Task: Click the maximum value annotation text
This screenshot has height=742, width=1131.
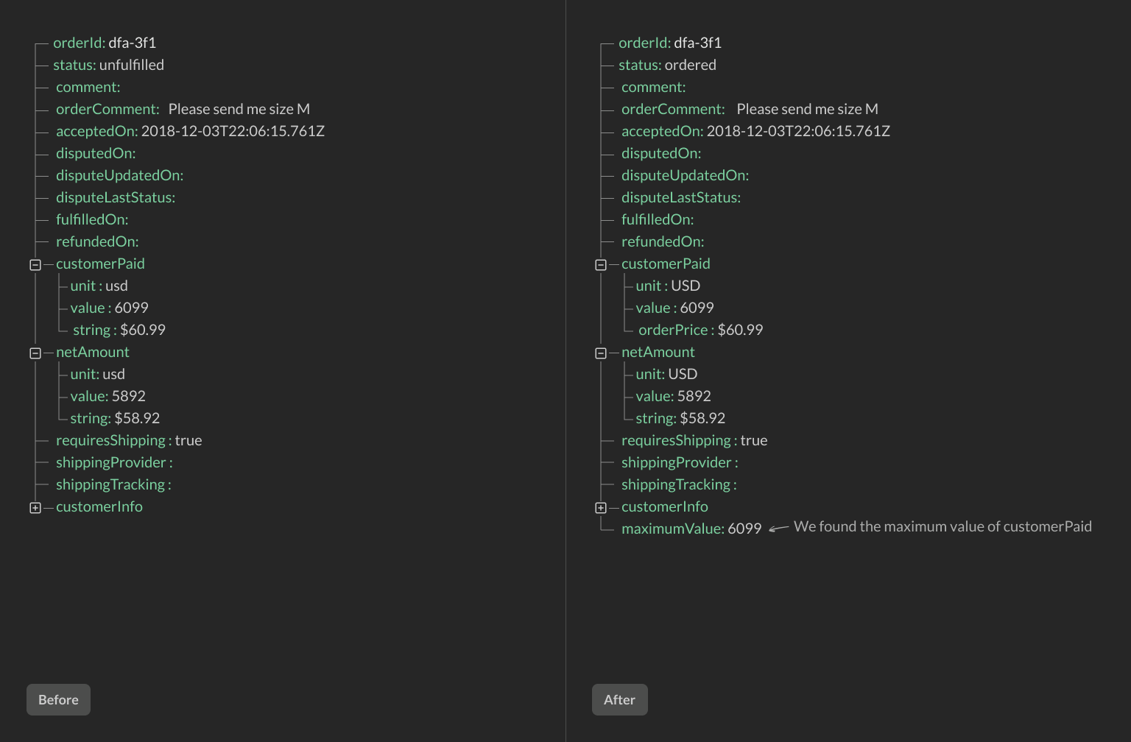Action: pyautogui.click(x=942, y=526)
